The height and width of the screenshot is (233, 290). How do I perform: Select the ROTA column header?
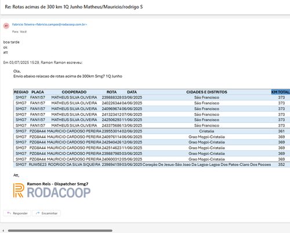[x=111, y=92]
